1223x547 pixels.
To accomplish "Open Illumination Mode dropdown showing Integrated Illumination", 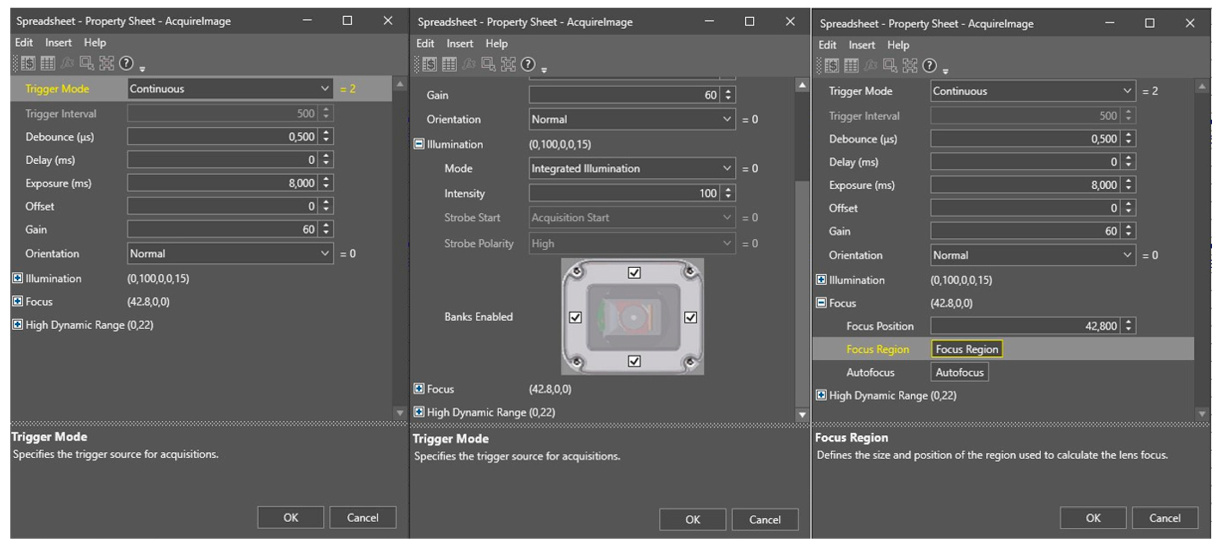I will (631, 168).
